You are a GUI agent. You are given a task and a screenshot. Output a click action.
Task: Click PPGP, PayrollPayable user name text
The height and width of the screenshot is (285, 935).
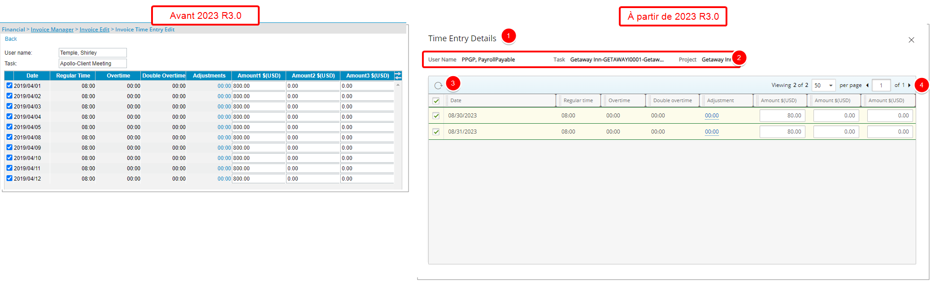[x=488, y=60]
